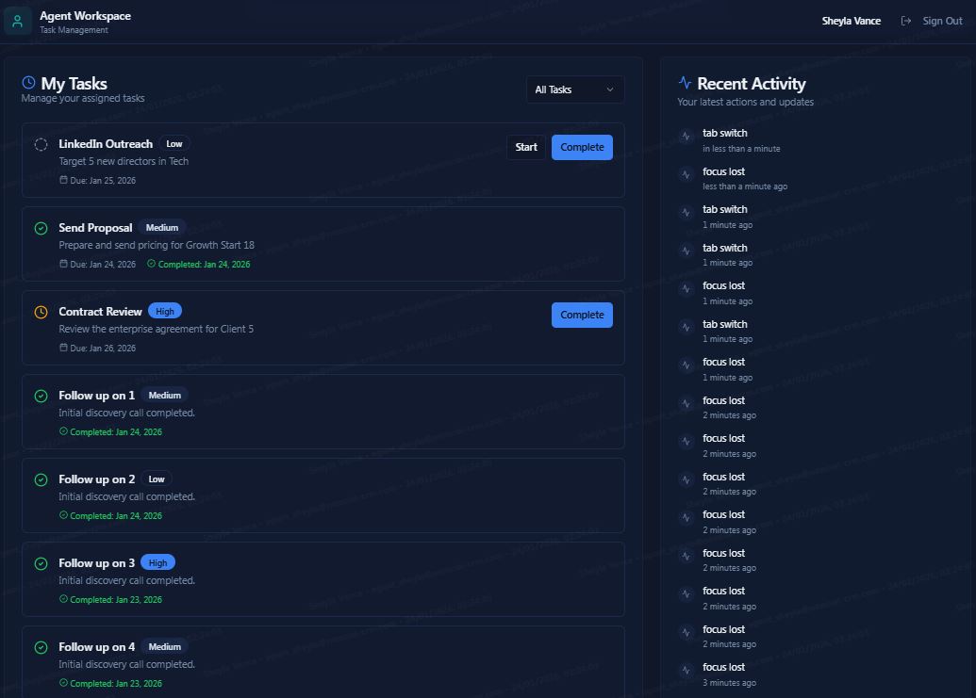Click the waveform icon beside Recent Activity
Screen dimensions: 976x698
pyautogui.click(x=684, y=82)
